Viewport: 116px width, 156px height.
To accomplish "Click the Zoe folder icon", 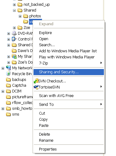I will pos(20,28).
